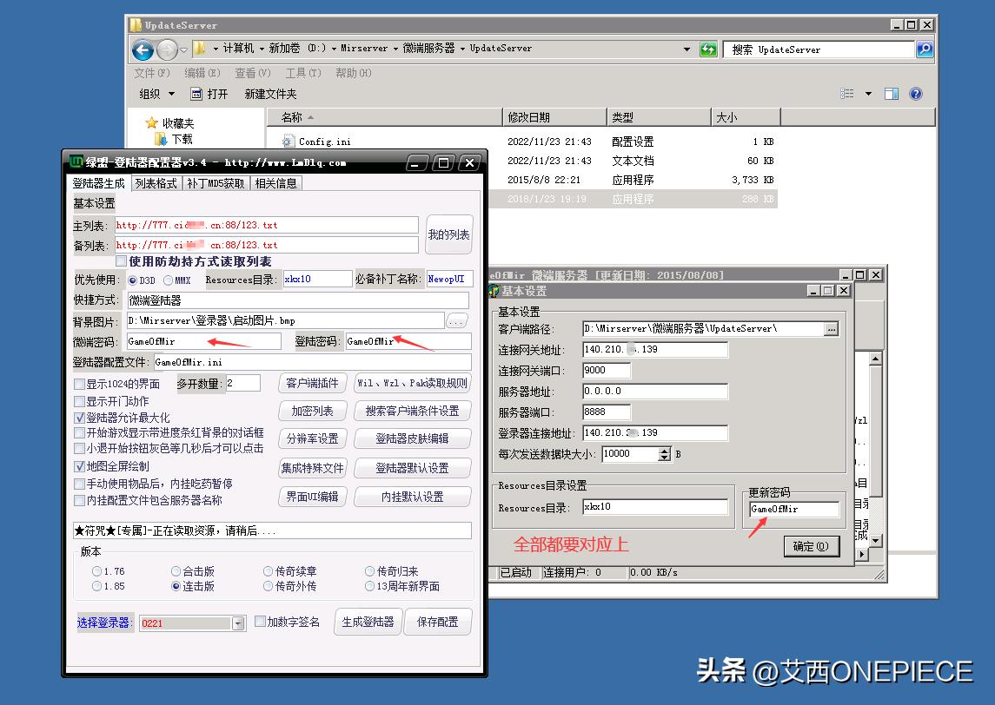
Task: Expand the Explorer address bar dropdown
Action: click(x=688, y=50)
